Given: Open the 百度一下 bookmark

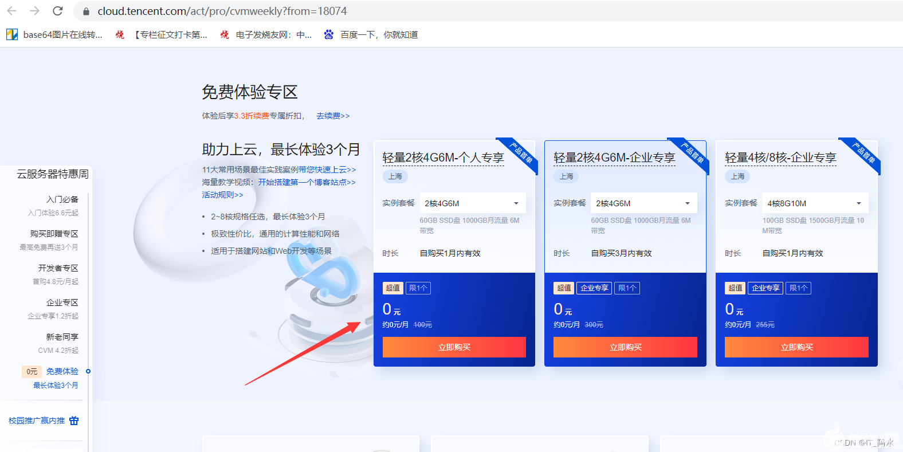Looking at the screenshot, I should [x=371, y=35].
